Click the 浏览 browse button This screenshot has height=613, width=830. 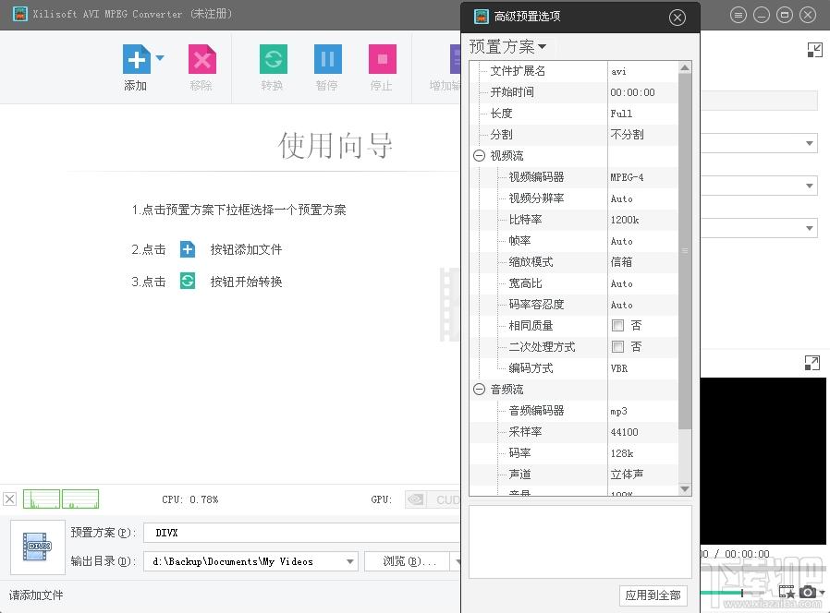[407, 561]
